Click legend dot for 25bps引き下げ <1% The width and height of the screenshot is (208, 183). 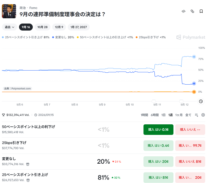(137, 37)
